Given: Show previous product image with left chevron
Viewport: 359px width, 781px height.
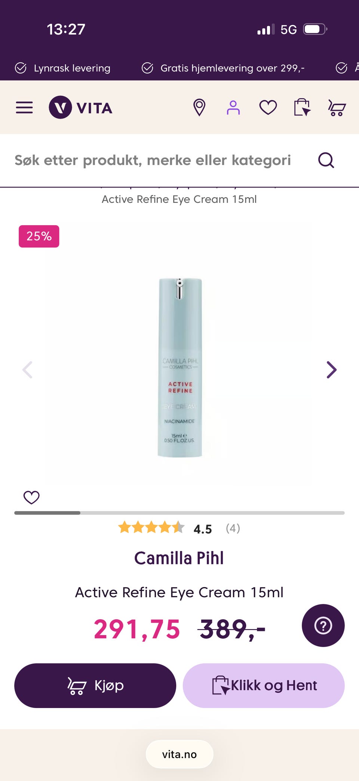Looking at the screenshot, I should [x=28, y=370].
